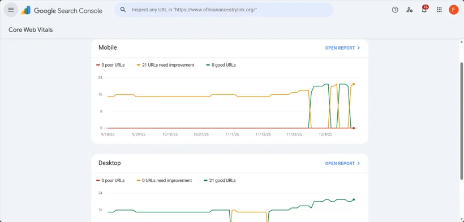The width and height of the screenshot is (464, 222).
Task: Click the Desktop card heading
Action: tap(109, 163)
